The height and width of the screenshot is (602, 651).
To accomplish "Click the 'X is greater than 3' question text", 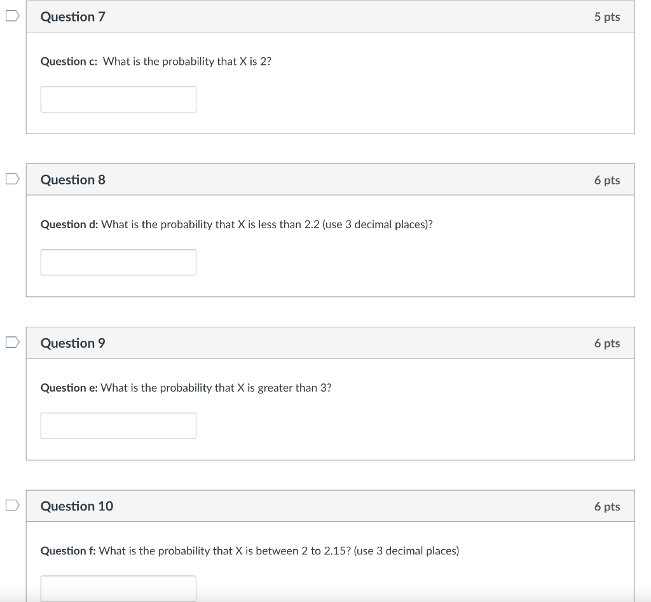I will tap(284, 388).
